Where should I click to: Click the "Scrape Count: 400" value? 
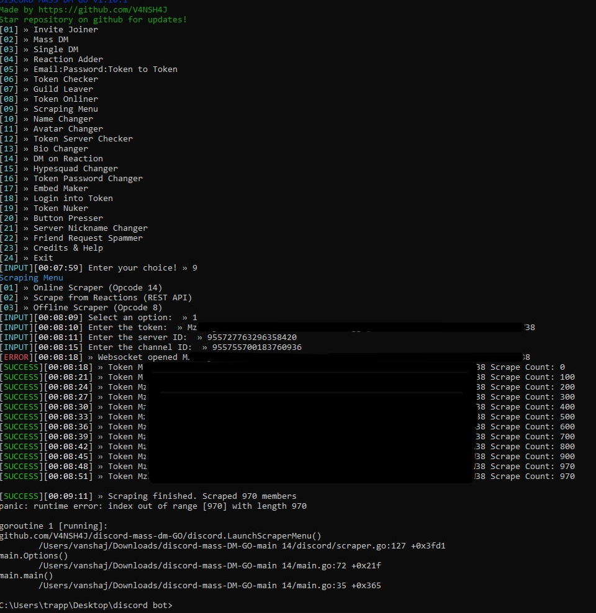533,406
